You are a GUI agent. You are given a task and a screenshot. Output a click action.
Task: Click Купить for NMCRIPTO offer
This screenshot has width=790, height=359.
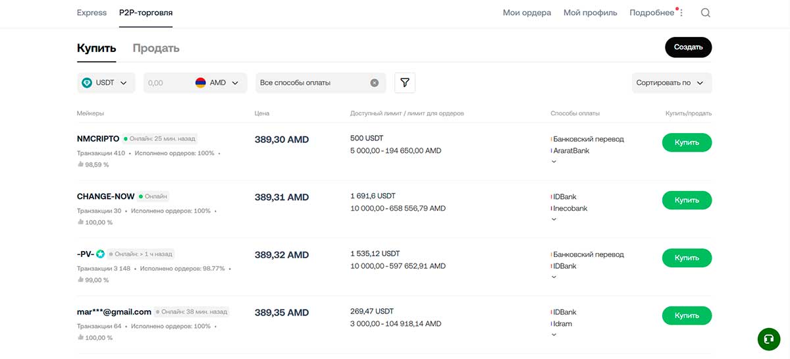687,142
